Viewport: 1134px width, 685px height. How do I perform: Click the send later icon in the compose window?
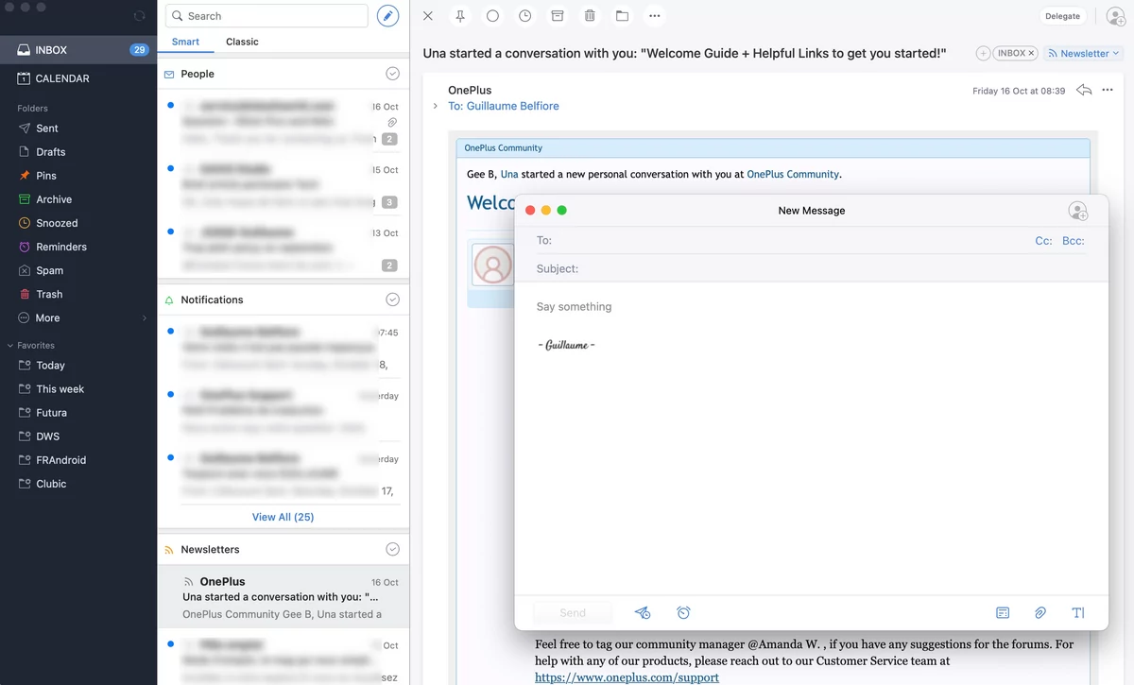(643, 613)
